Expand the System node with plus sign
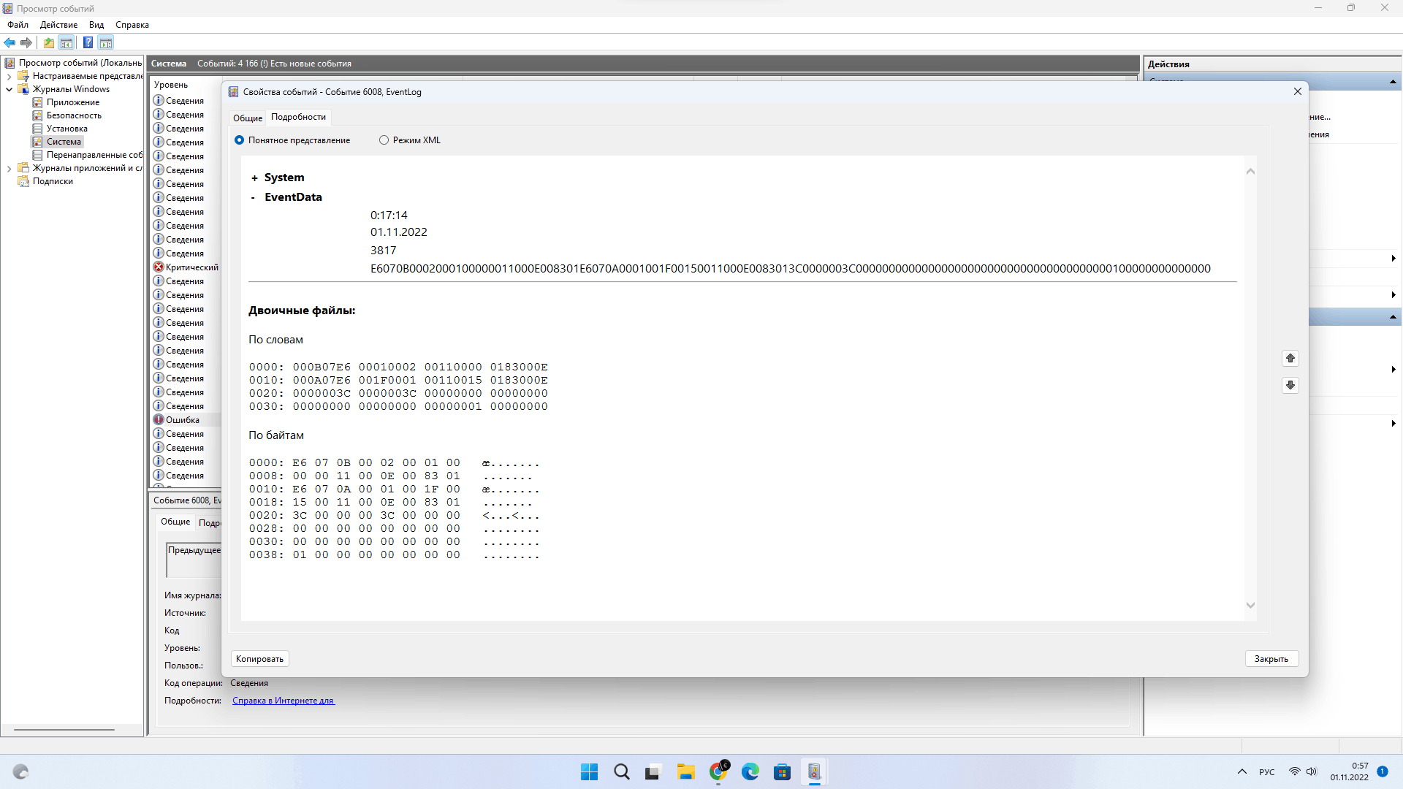This screenshot has width=1403, height=789. (254, 178)
